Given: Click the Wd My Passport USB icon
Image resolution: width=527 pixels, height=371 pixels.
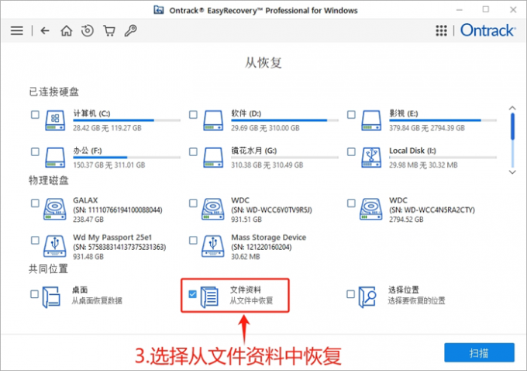Looking at the screenshot, I should click(x=55, y=246).
